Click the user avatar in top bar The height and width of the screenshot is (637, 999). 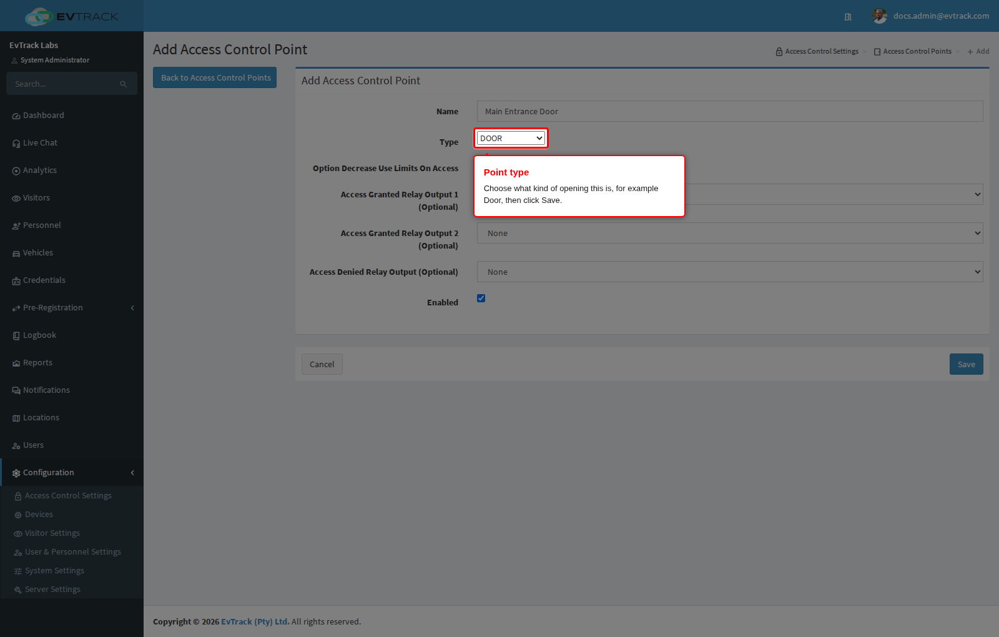point(880,16)
